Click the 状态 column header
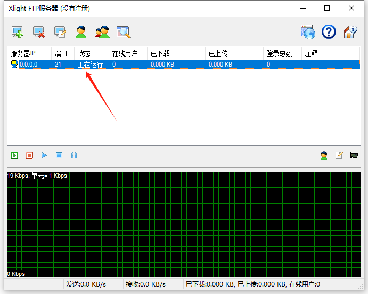 click(x=84, y=53)
